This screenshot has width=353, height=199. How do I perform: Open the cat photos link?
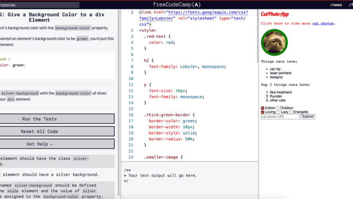coord(323,23)
